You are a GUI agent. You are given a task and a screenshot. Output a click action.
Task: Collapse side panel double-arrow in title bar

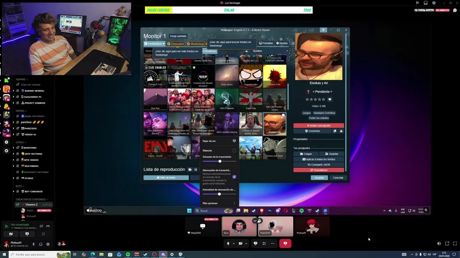[x=323, y=30]
